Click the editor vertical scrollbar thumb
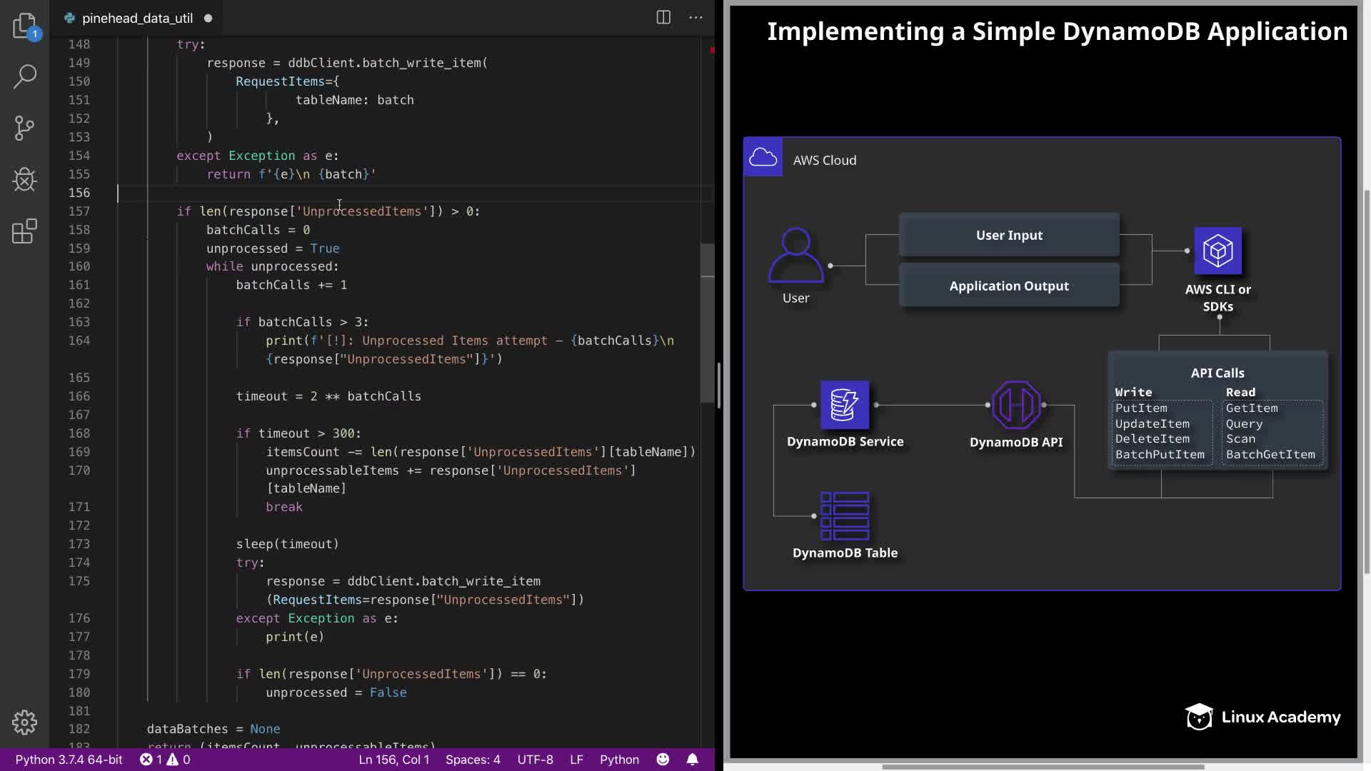Screen dimensions: 1371x771 point(707,325)
